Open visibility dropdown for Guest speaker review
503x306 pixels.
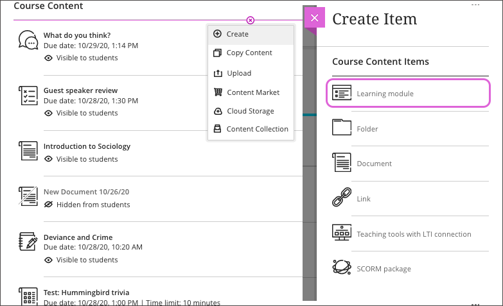tap(81, 113)
